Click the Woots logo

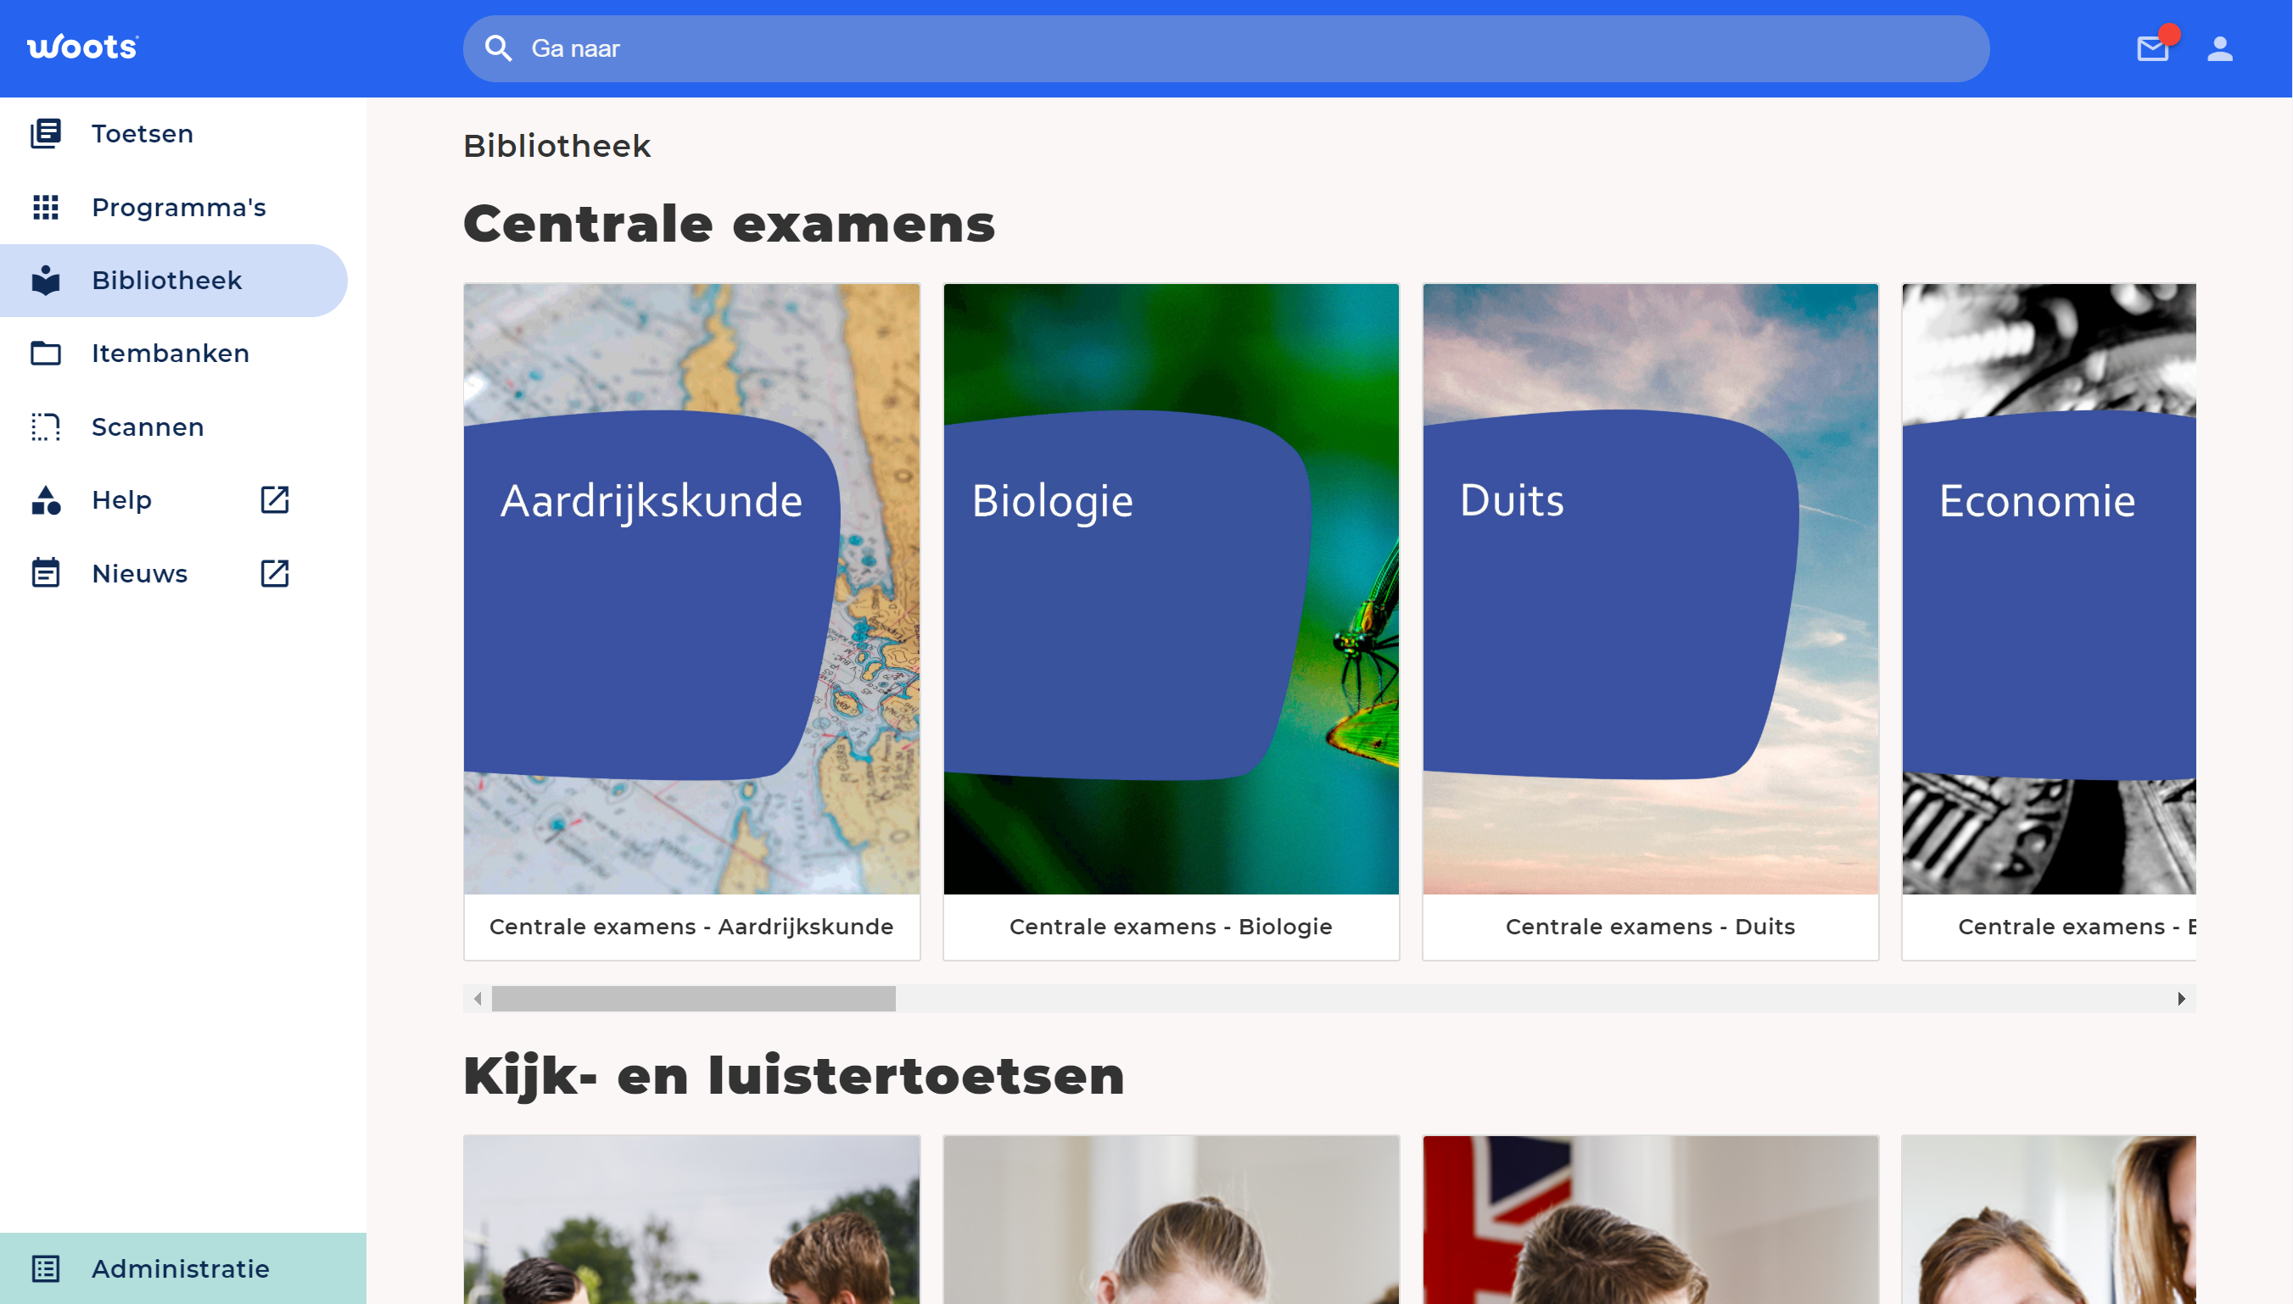[82, 47]
